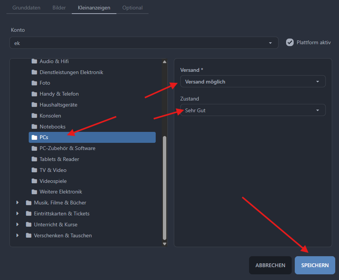Click the folder icon next to Foto
This screenshot has height=280, width=339.
pyautogui.click(x=34, y=83)
